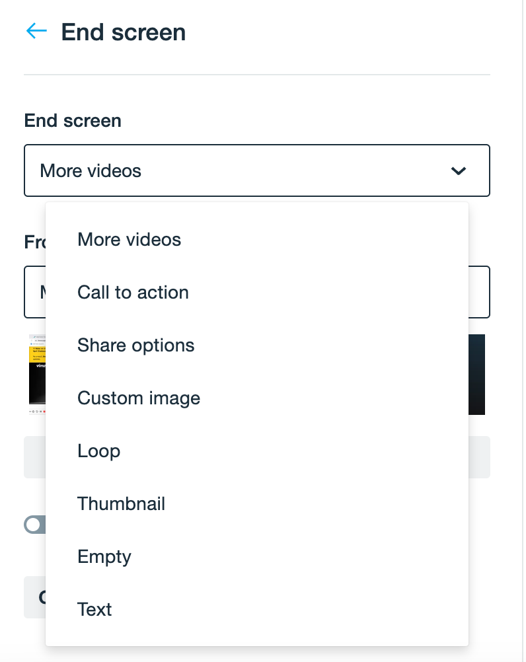
Task: Choose Share options from the dropdown list
Action: pyautogui.click(x=135, y=345)
